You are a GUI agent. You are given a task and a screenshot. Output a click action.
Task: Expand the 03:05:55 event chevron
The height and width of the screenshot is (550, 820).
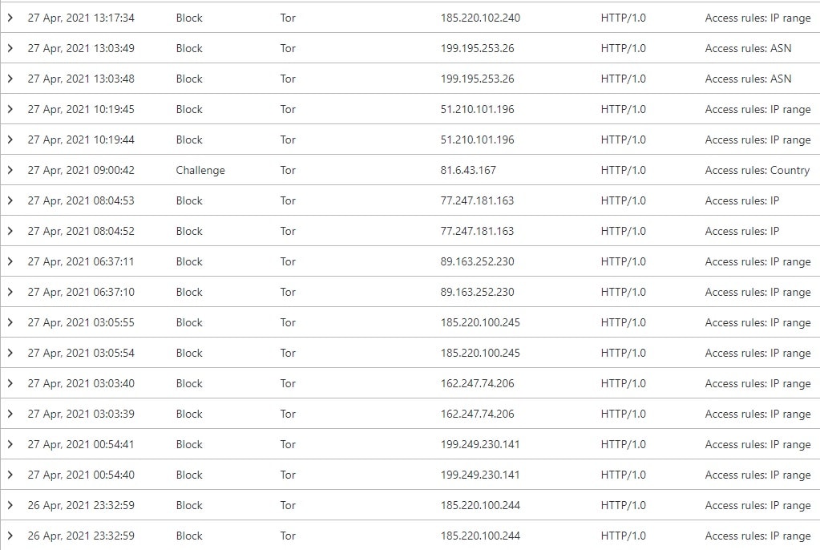tap(10, 322)
